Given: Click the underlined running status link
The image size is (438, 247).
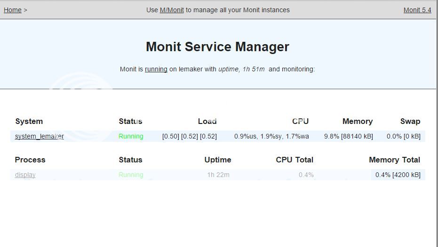Looking at the screenshot, I should point(156,69).
